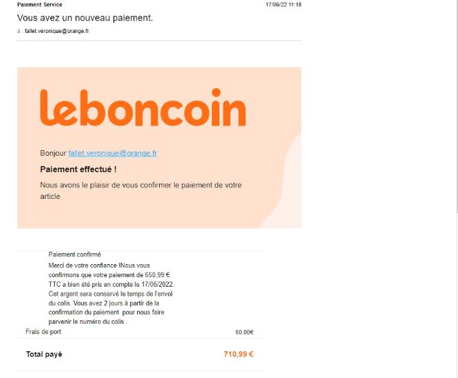Click the 650,99 € amount in the paragraph

coord(157,275)
